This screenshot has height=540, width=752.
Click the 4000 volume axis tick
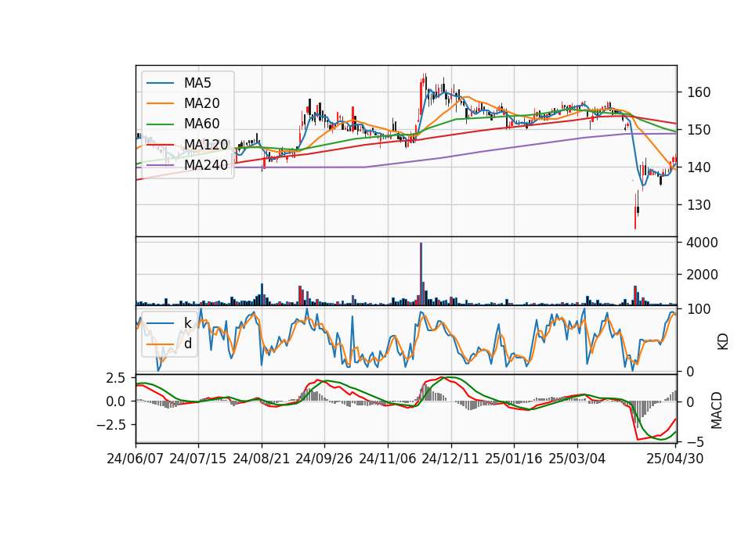pyautogui.click(x=702, y=243)
